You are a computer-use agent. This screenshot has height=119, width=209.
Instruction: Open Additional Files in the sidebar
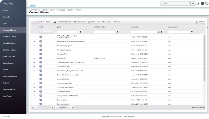[9, 57]
